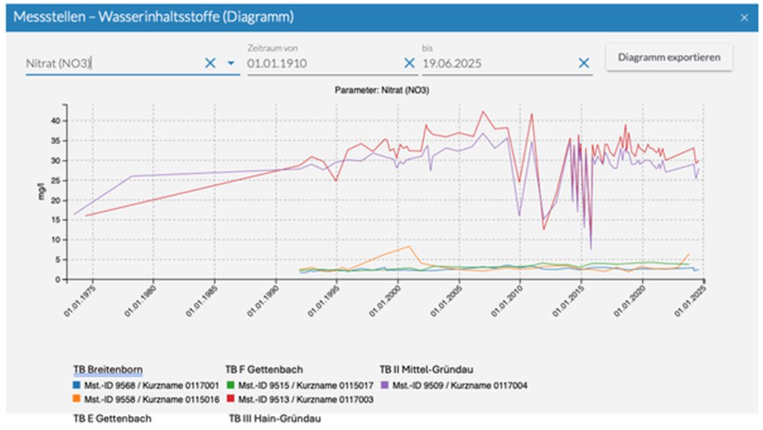Image resolution: width=763 pixels, height=430 pixels.
Task: Clear the 'bis' end date value
Action: tap(584, 63)
